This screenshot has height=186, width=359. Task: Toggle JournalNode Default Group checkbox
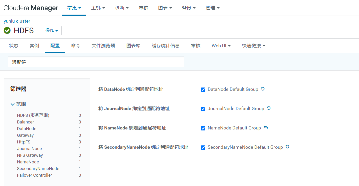(x=203, y=109)
